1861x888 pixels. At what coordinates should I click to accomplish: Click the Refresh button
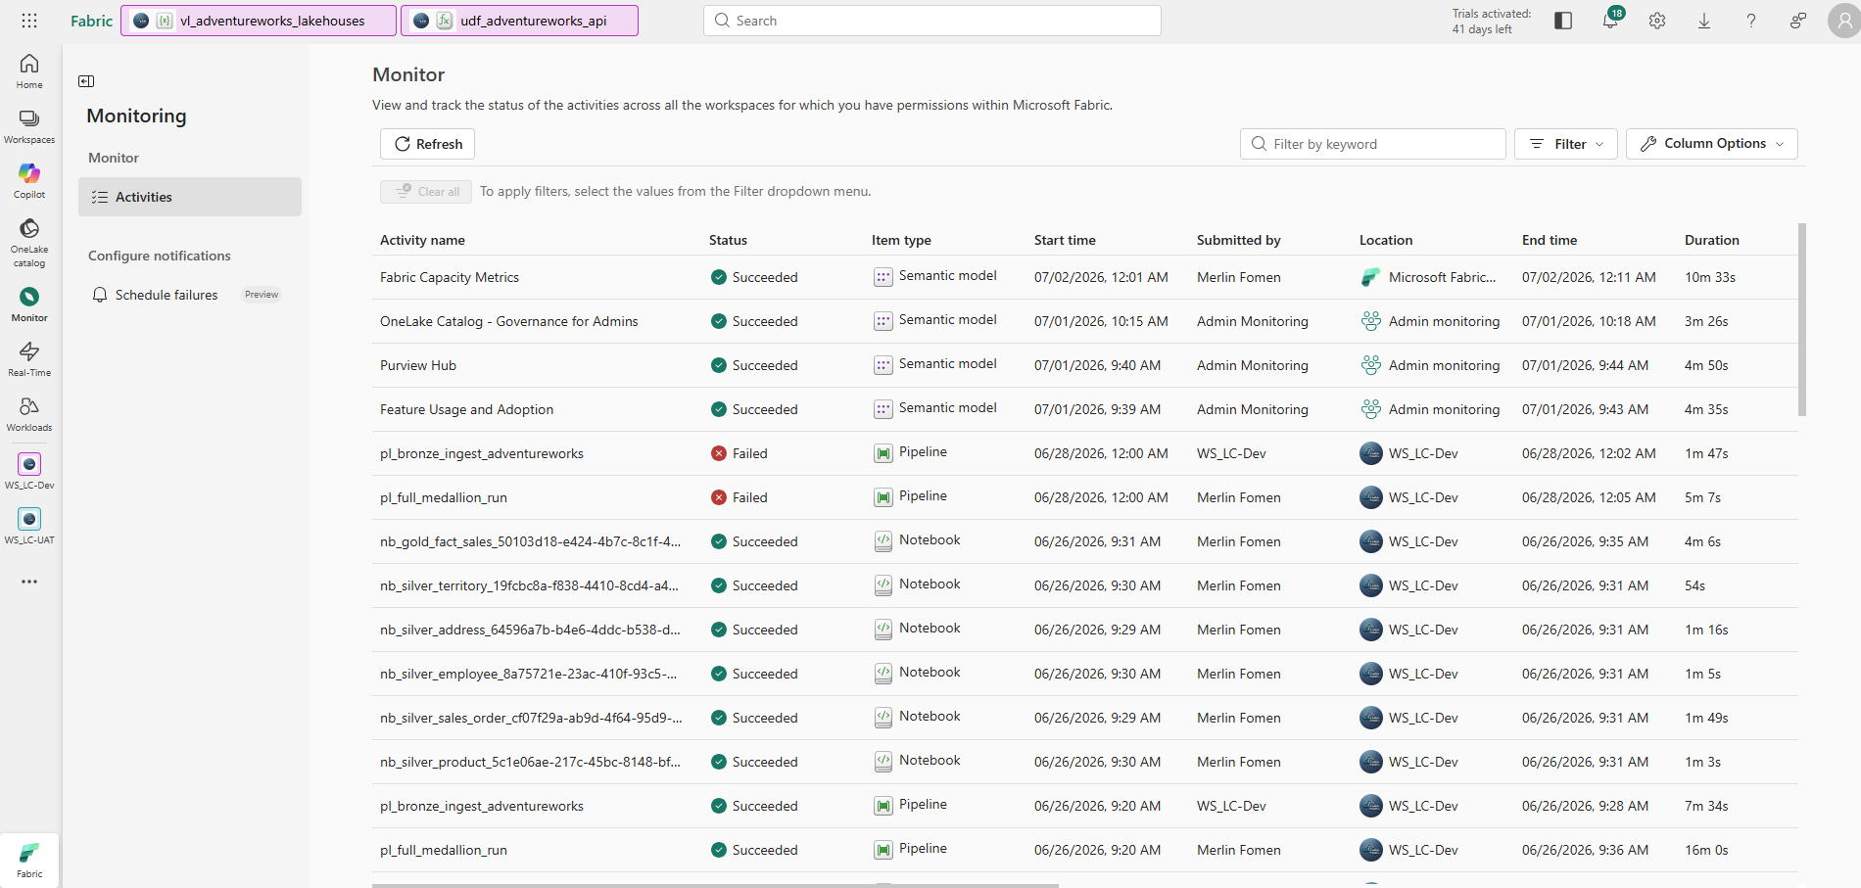(428, 144)
